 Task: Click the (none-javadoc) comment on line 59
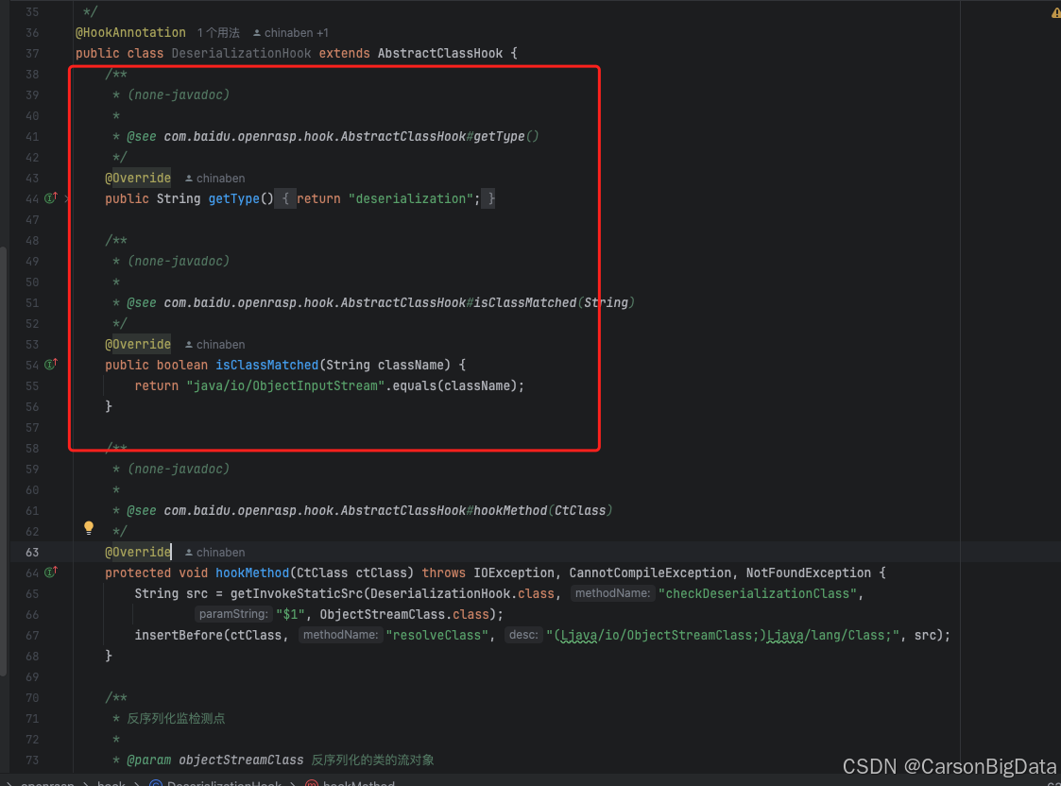tap(178, 469)
